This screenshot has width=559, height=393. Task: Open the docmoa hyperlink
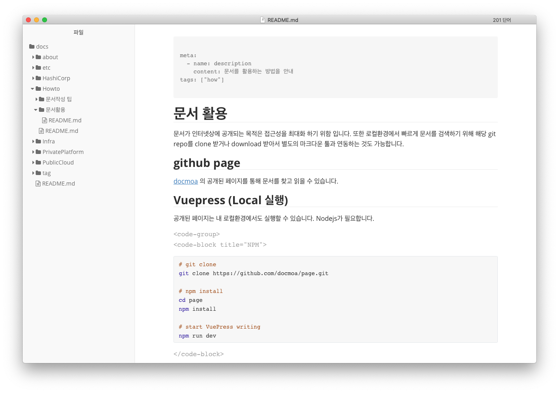(x=185, y=181)
